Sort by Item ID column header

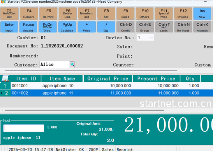(x=26, y=79)
